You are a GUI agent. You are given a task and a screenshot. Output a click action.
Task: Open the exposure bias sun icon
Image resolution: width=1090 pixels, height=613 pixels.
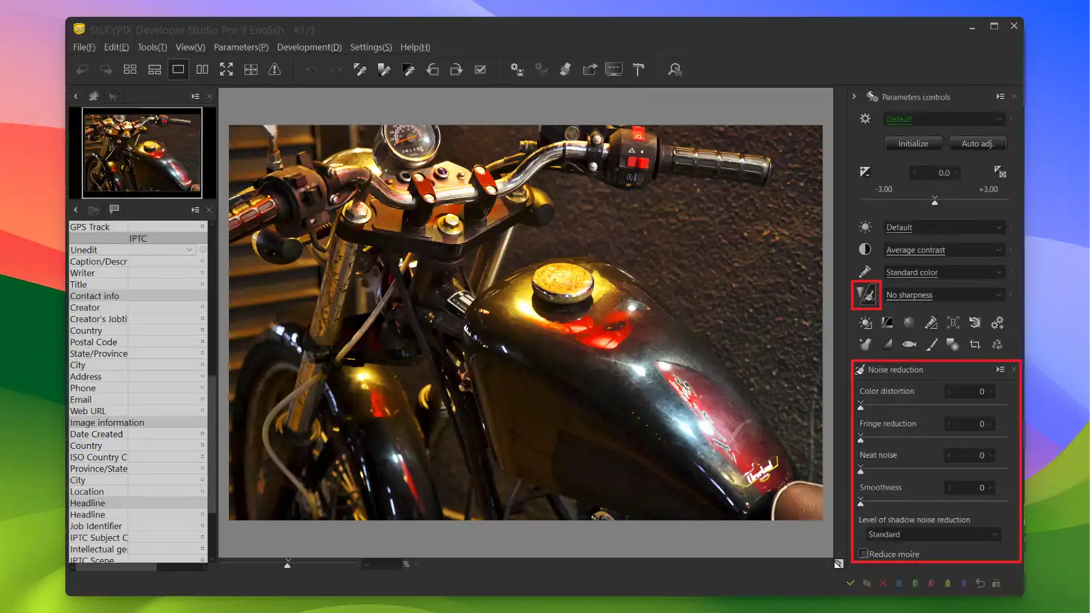tap(865, 322)
